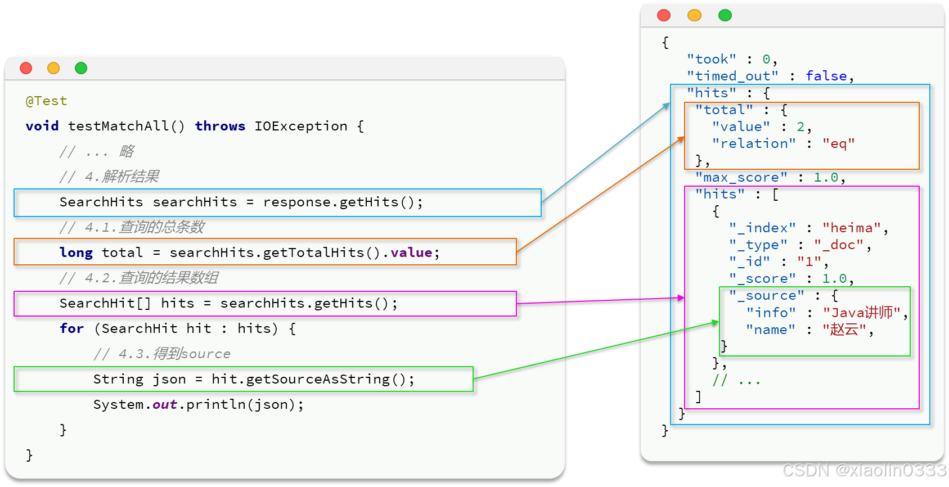
Task: Click the '"_source" : {' JSON key
Action: point(784,295)
